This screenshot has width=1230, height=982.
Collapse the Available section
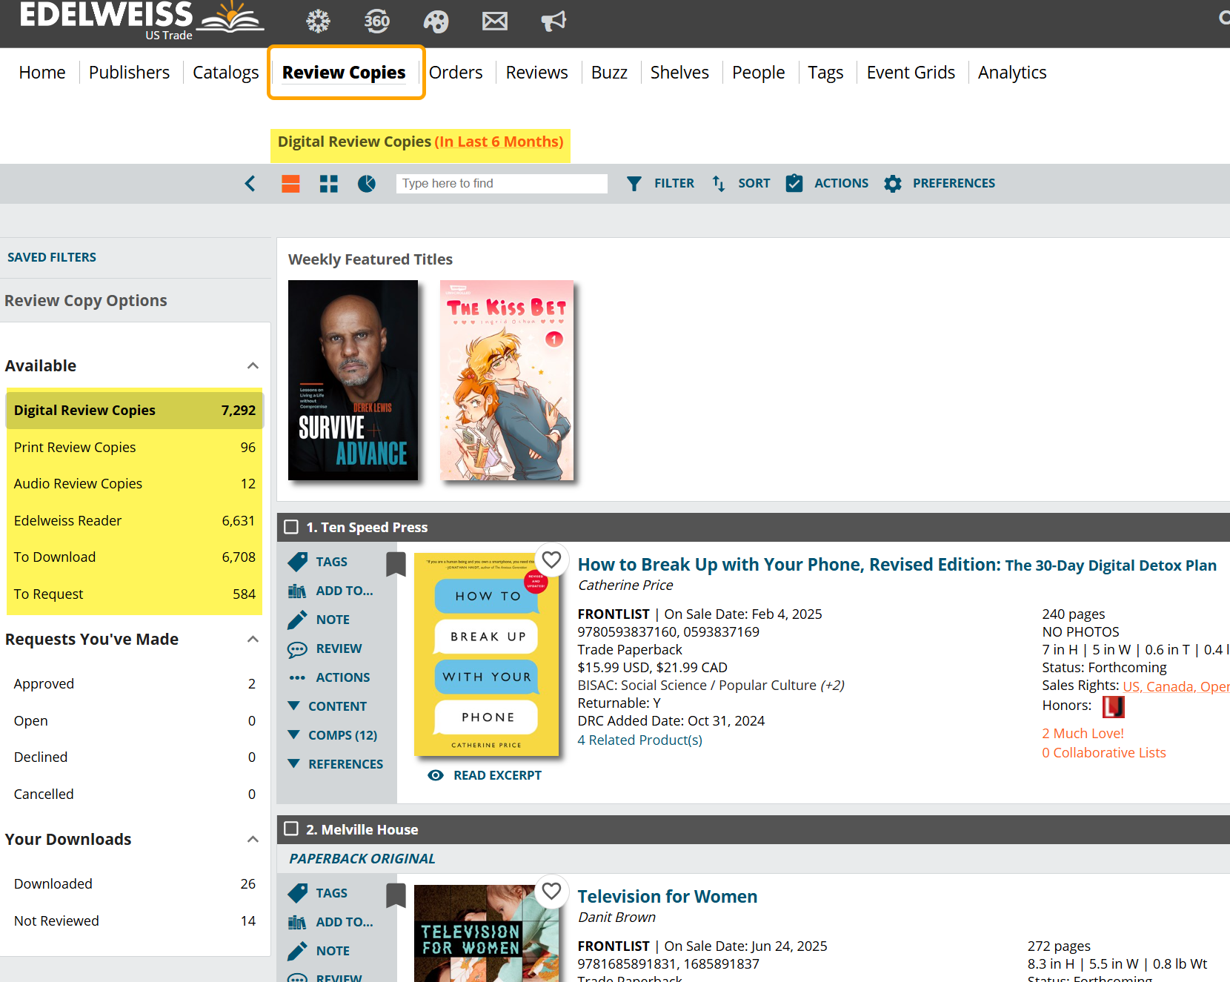[x=253, y=366]
